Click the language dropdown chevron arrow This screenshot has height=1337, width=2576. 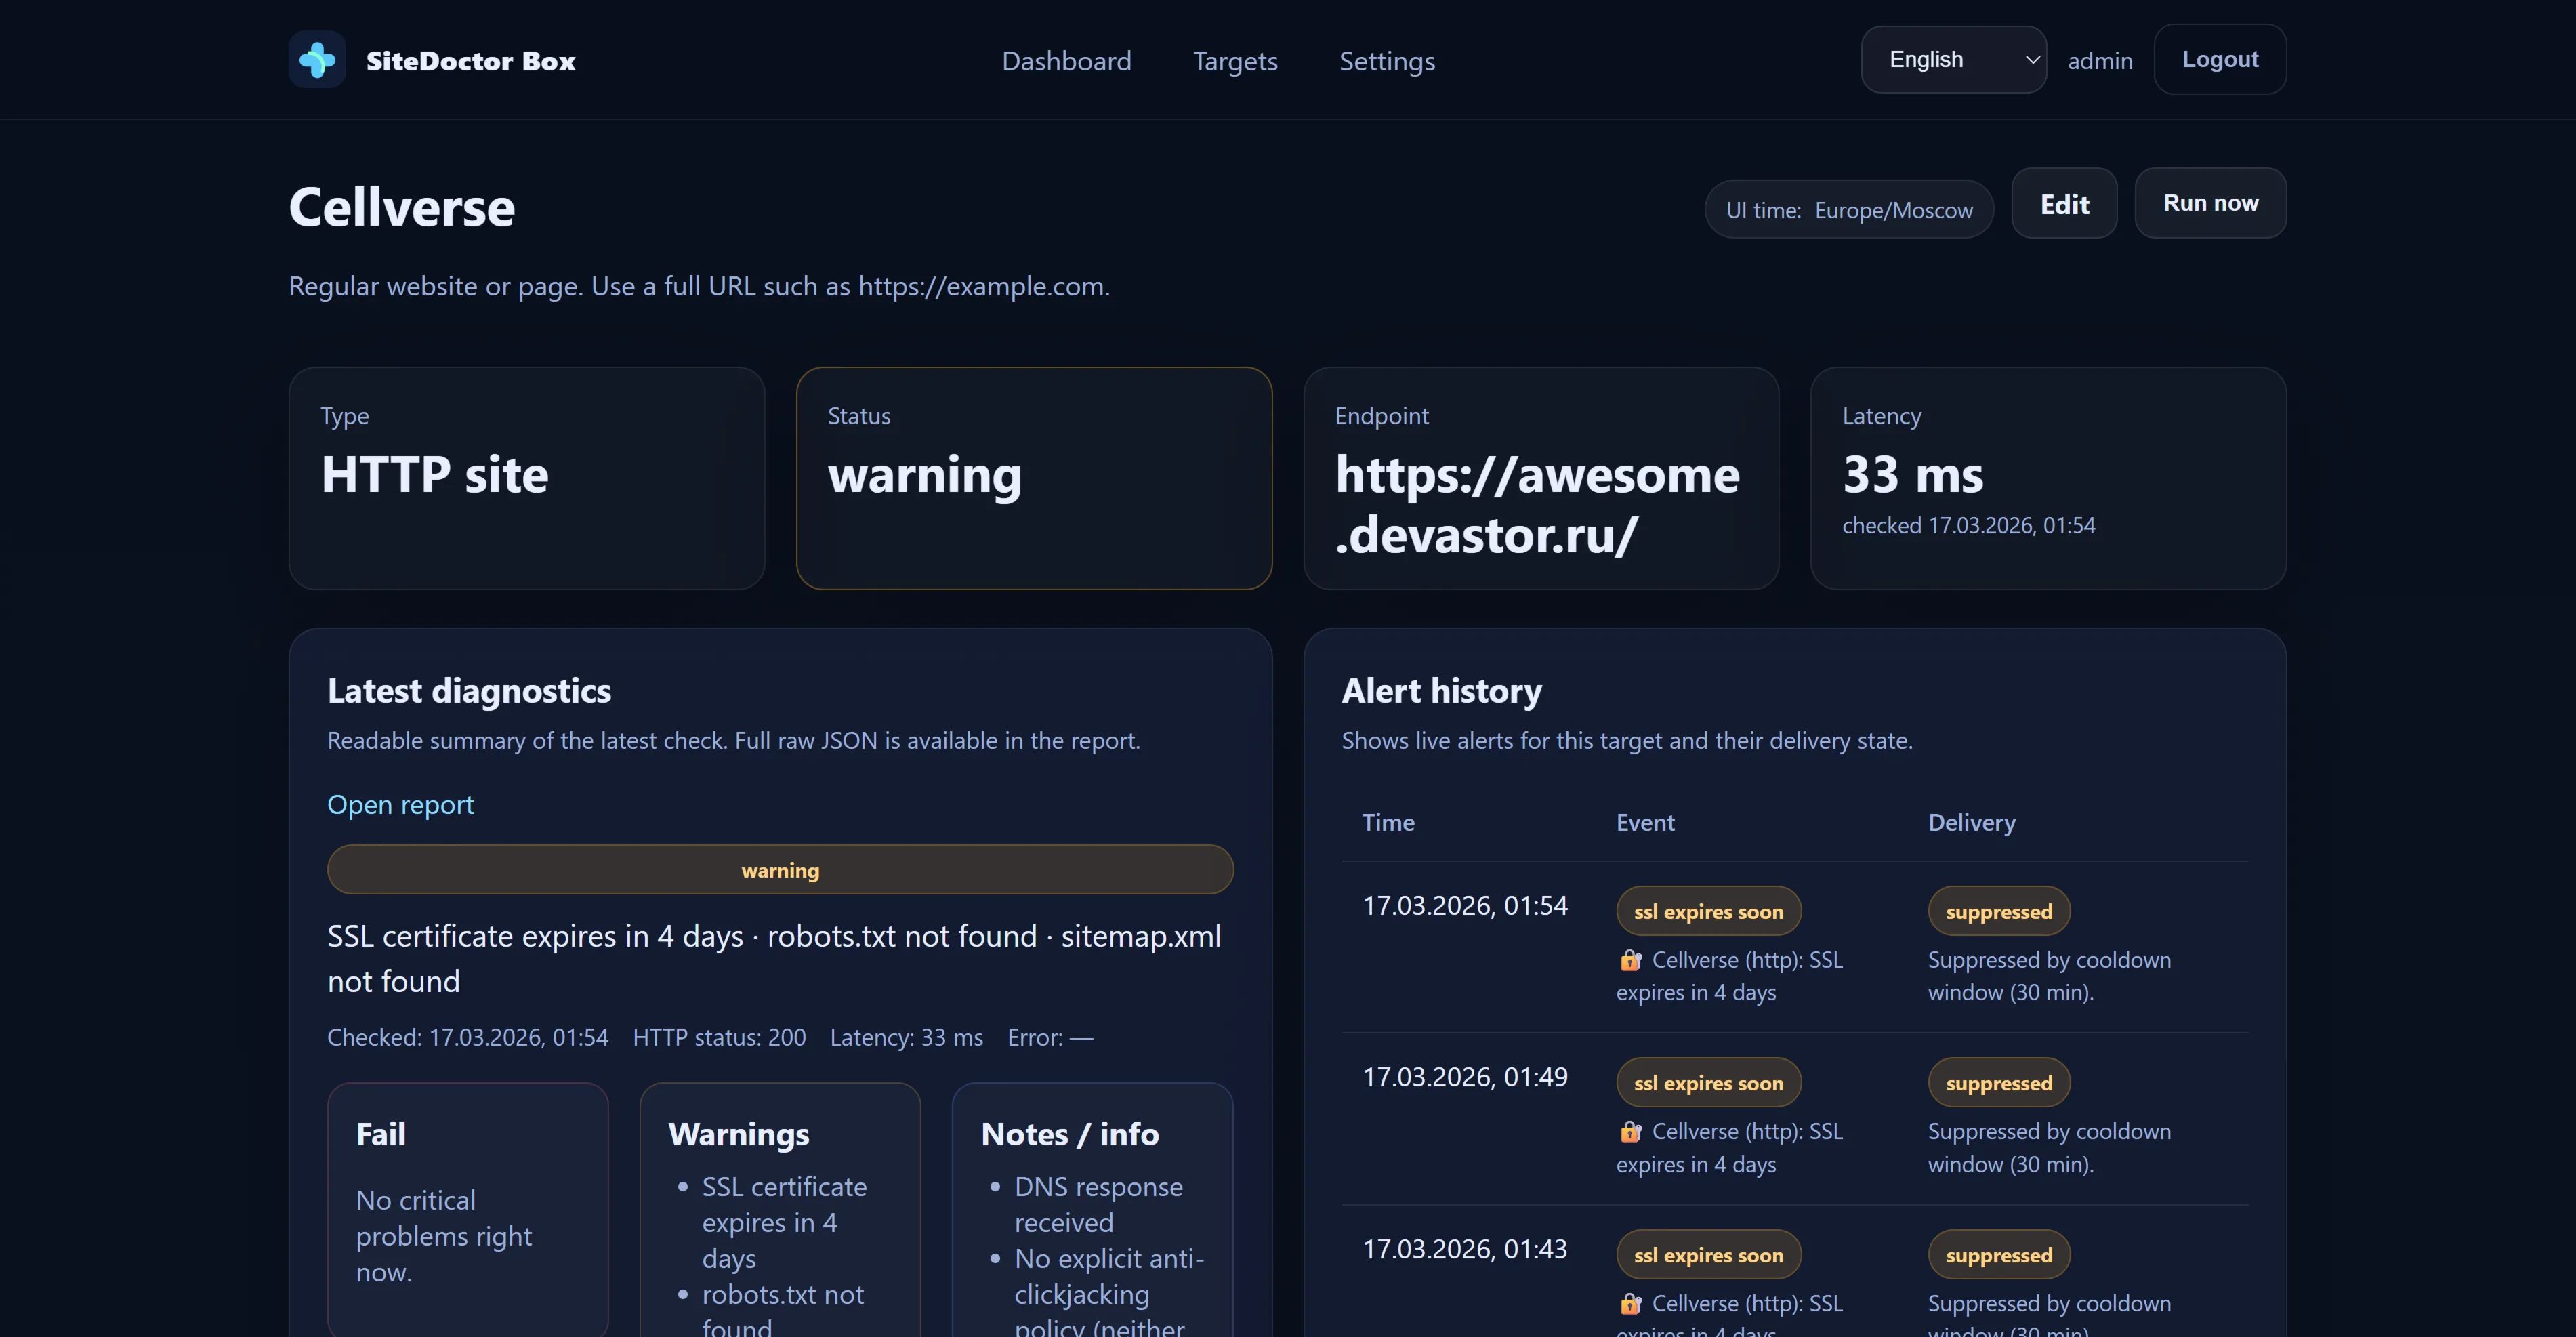pyautogui.click(x=2032, y=60)
